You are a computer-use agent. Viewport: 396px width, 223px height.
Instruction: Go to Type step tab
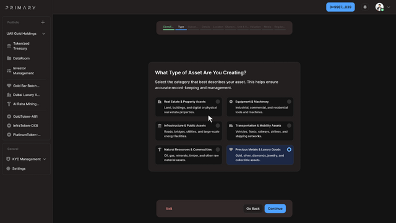(x=181, y=27)
